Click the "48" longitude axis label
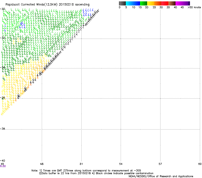This screenshot has width=202, height=178. point(42,164)
